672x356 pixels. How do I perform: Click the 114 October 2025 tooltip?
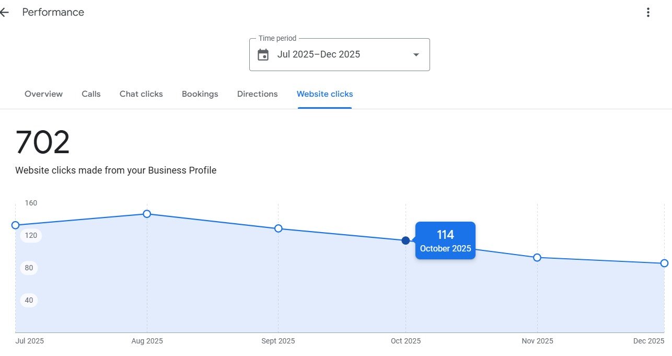pos(445,240)
